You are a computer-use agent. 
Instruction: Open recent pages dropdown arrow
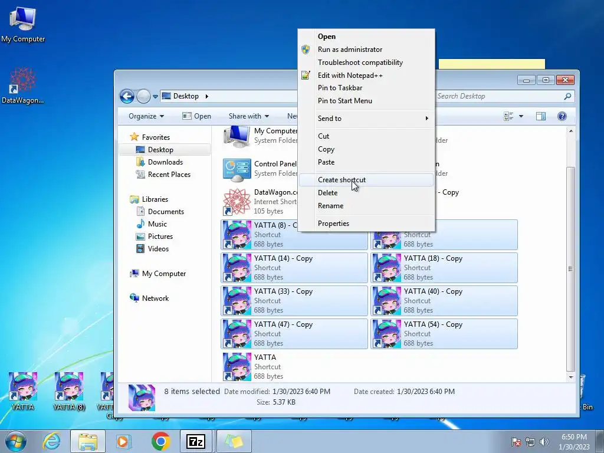pos(155,97)
